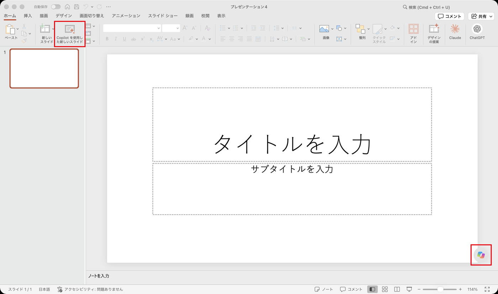Image resolution: width=498 pixels, height=294 pixels.
Task: Toggle the normal view button in status bar
Action: 372,289
